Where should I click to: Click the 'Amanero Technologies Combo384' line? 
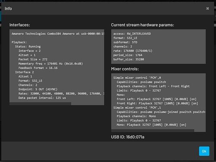click(58, 34)
